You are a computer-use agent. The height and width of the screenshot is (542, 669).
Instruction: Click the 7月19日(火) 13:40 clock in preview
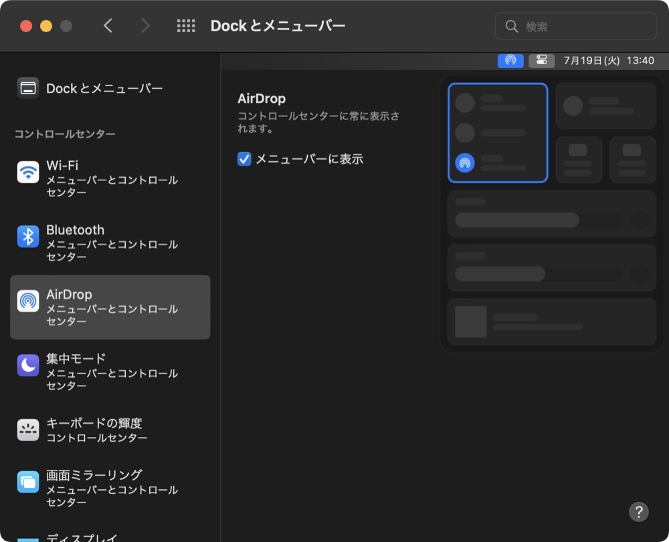click(609, 61)
